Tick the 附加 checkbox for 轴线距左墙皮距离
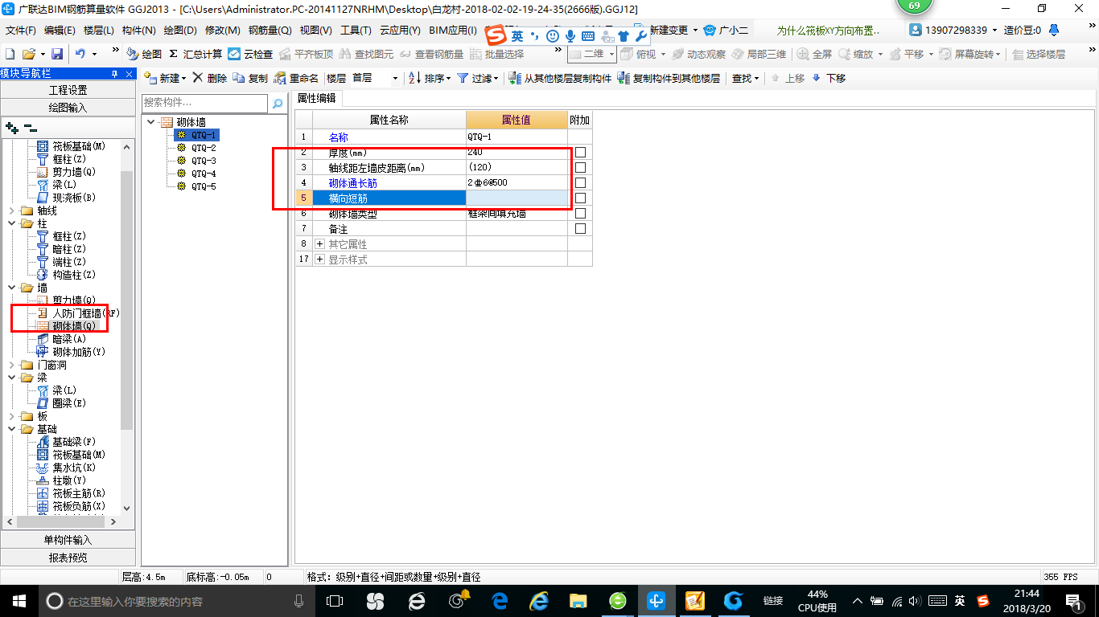Screen dimensions: 1099x617 (x=580, y=167)
